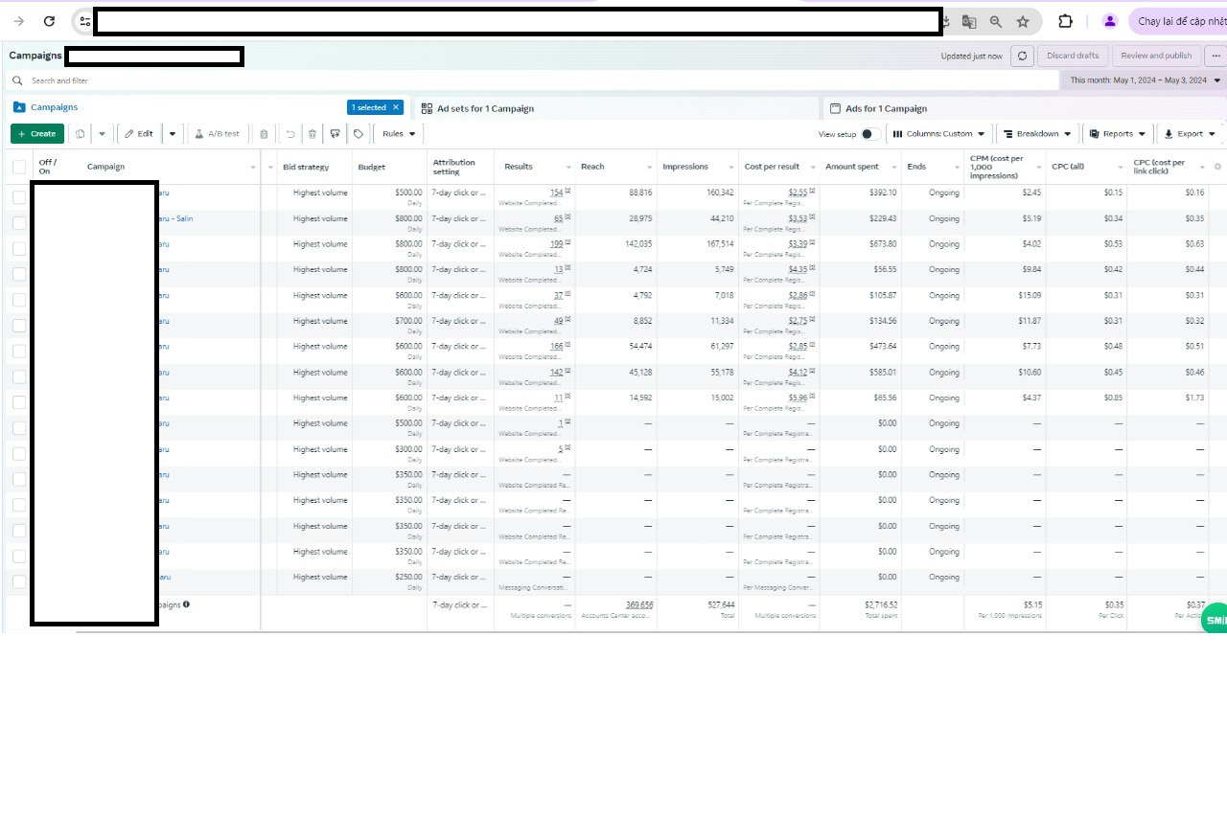Viewport: 1227px width, 819px height.
Task: Tick the checkbox for $134.56 spent row
Action: point(19,326)
